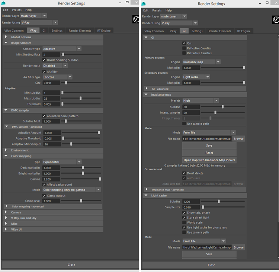Image resolution: width=279 pixels, height=272 pixels.
Task: Open Render Layer dropdown in right window
Action: [173, 16]
